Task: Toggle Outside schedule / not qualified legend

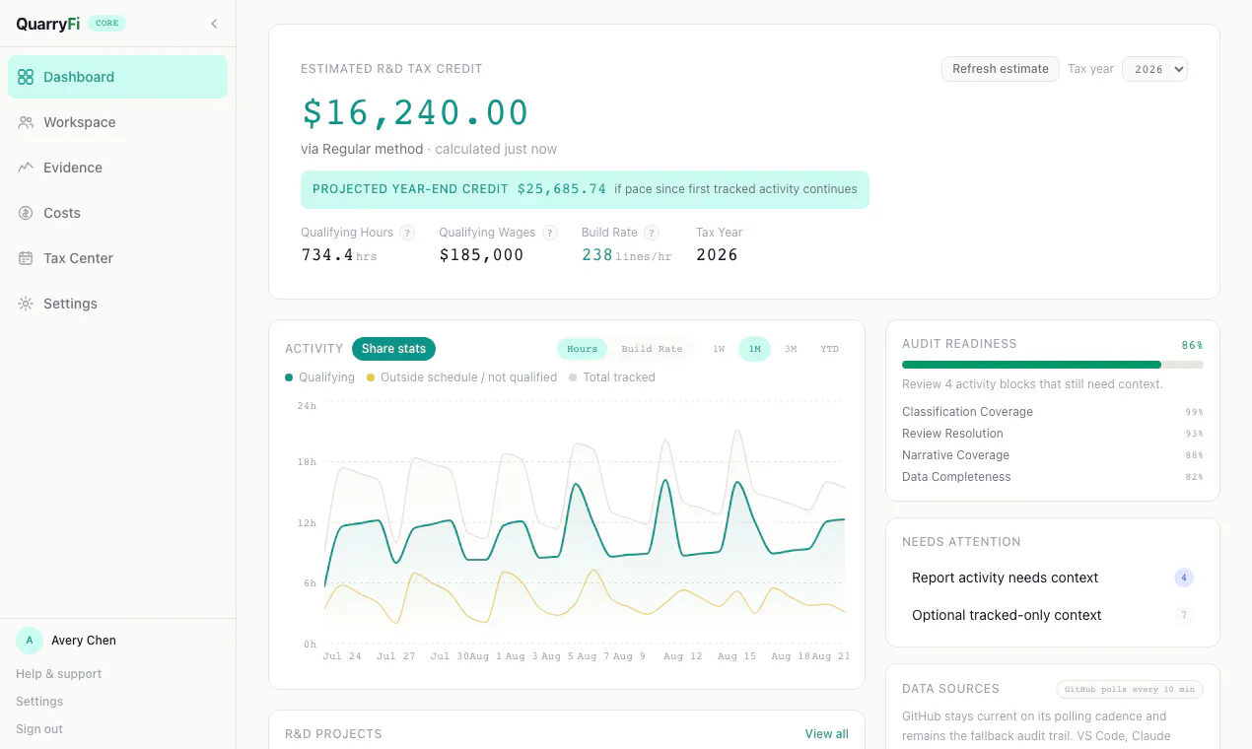Action: [x=461, y=377]
